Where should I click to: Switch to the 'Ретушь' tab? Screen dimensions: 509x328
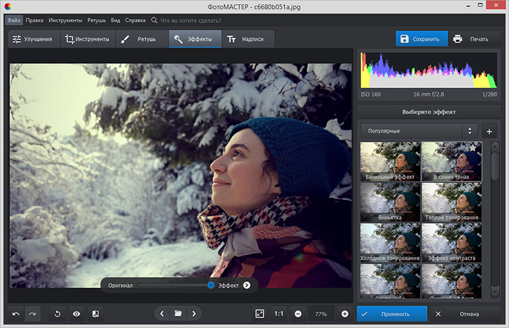click(141, 39)
